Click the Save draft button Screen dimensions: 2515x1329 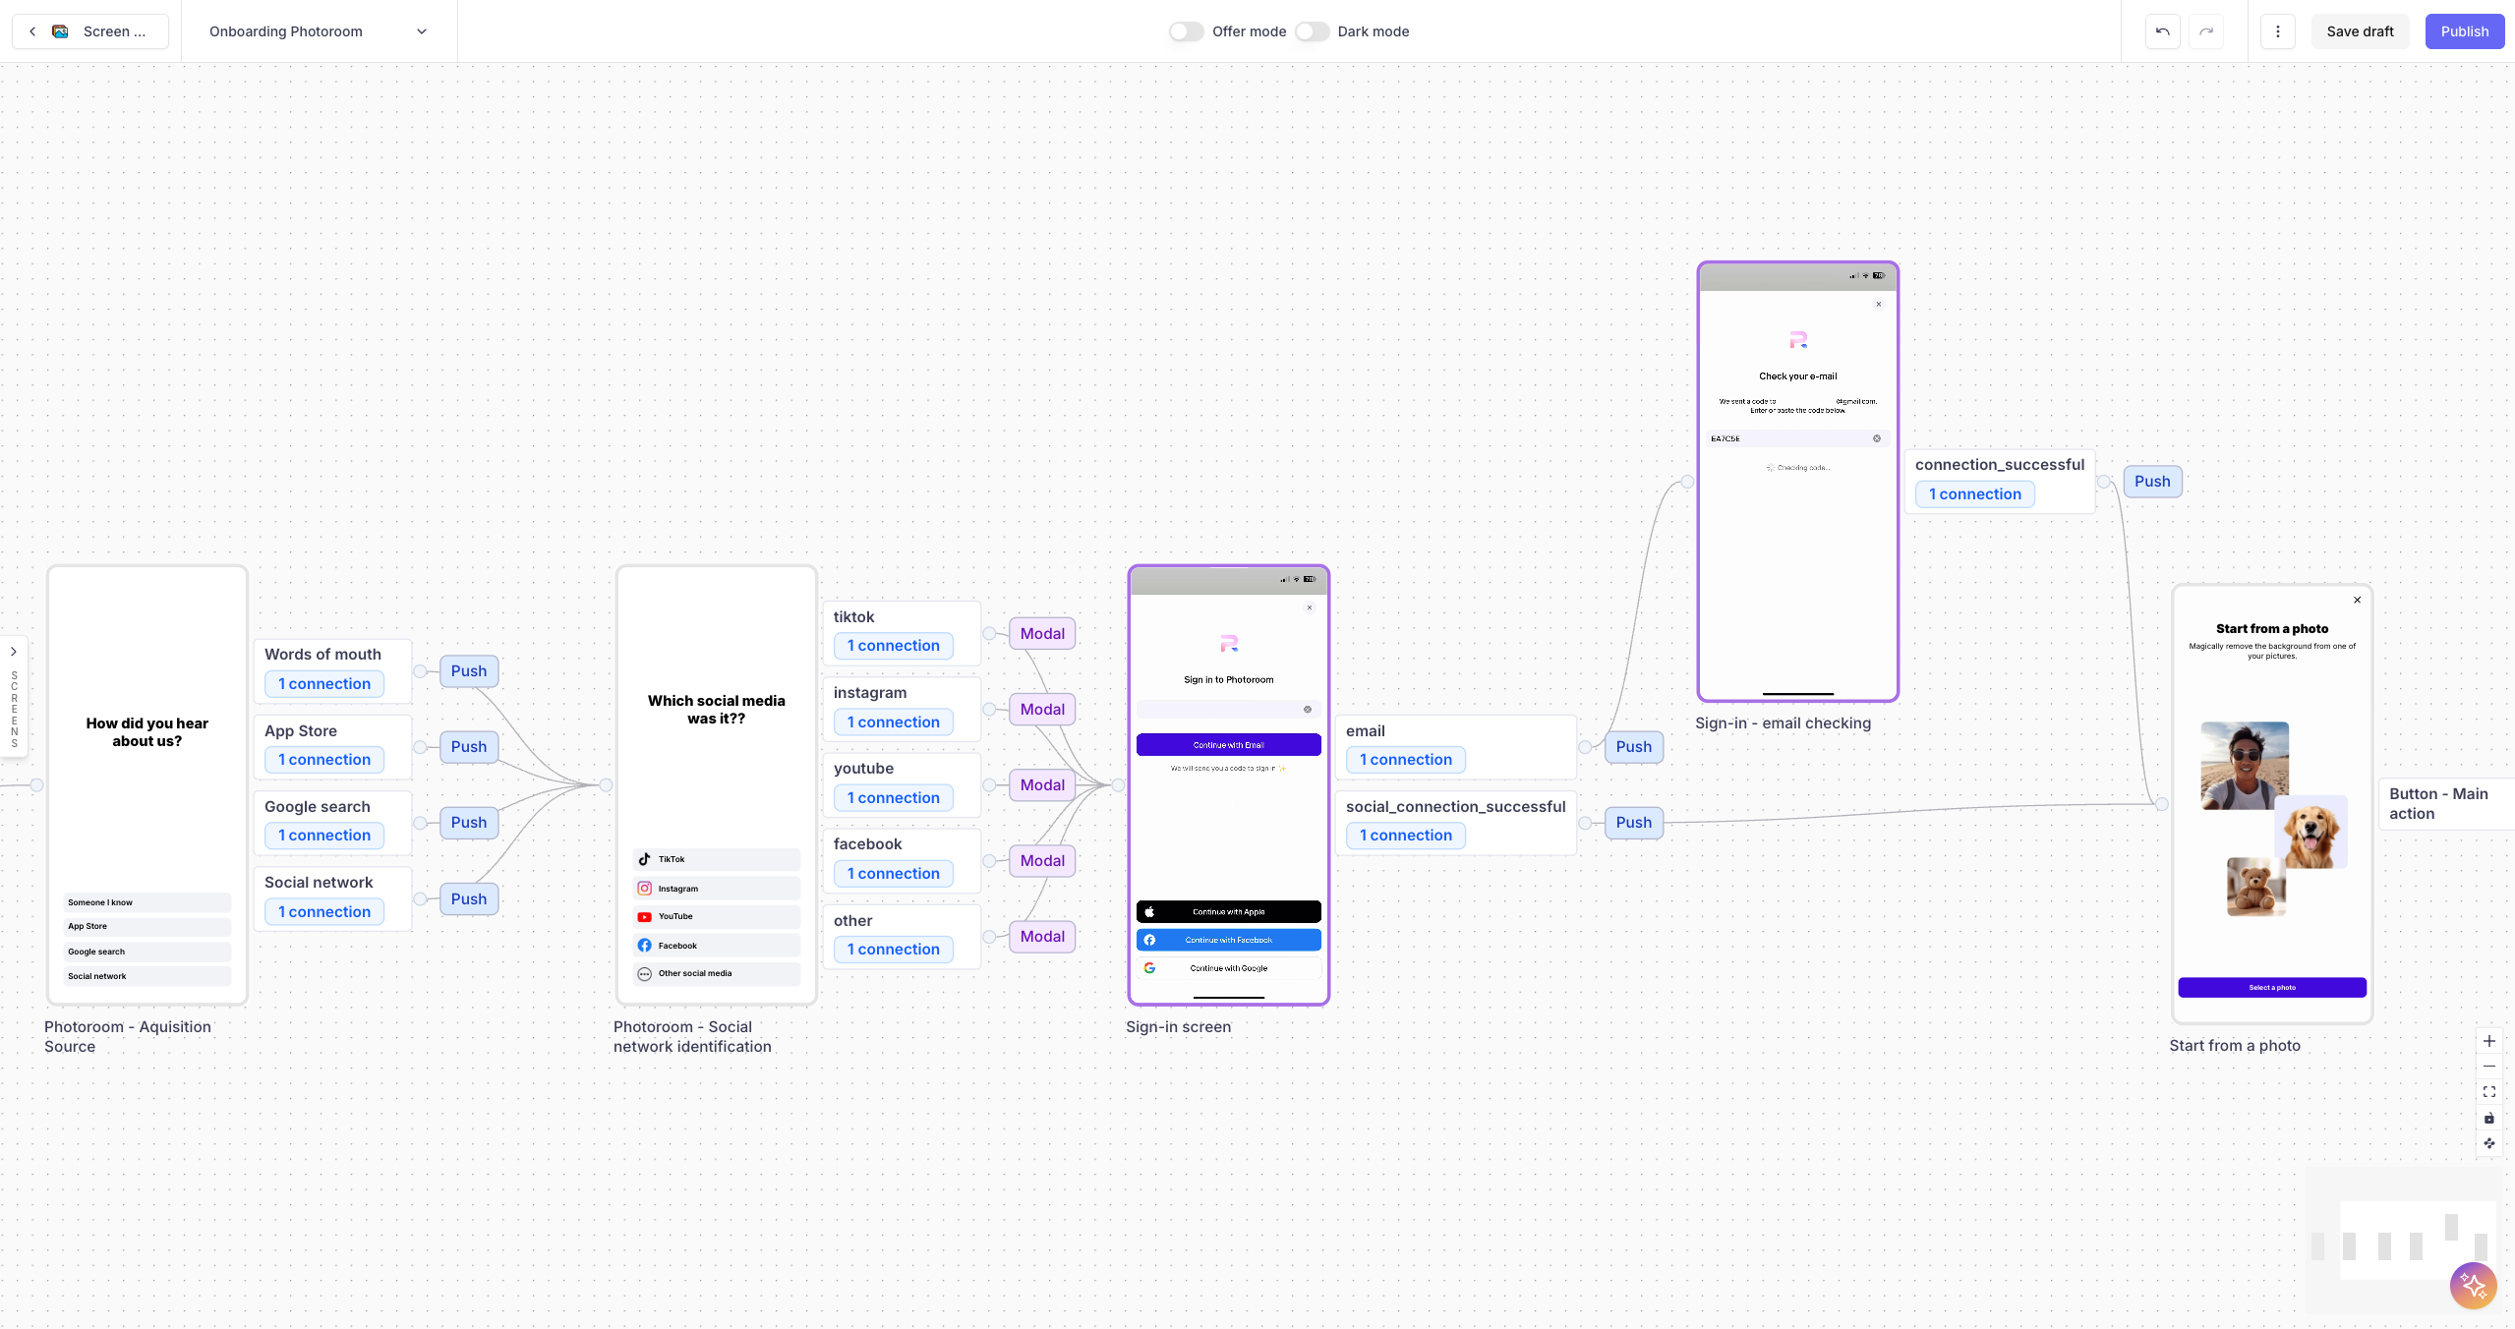click(x=2359, y=31)
